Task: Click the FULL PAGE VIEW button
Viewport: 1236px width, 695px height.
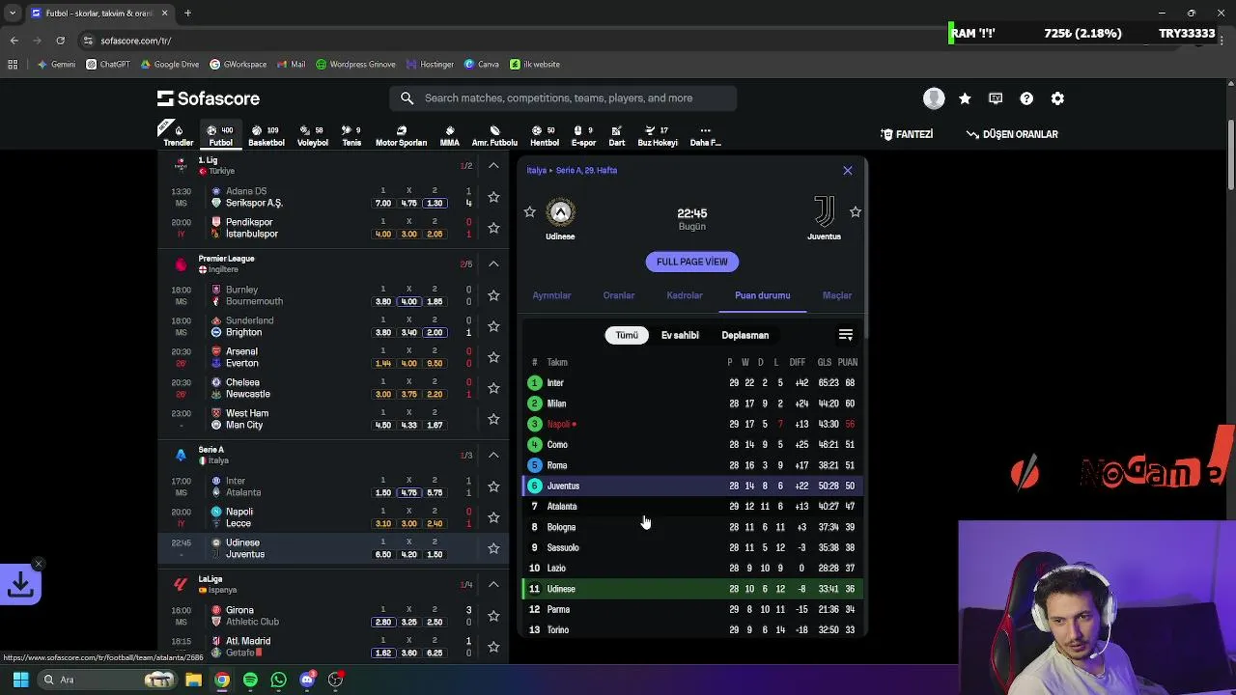Action: coord(692,262)
